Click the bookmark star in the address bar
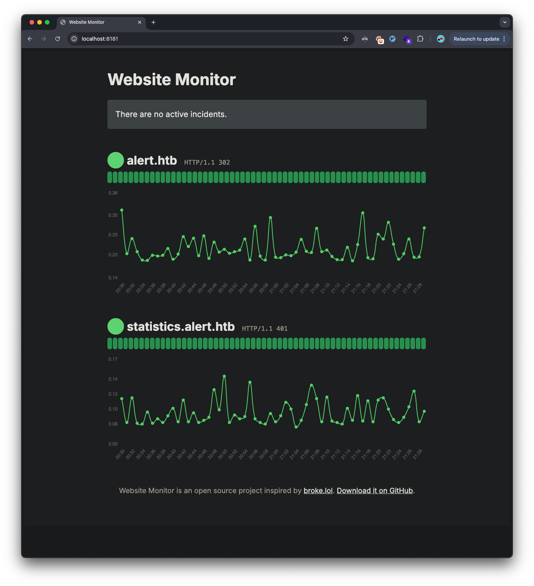Screen dimensions: 534x586 (346, 39)
